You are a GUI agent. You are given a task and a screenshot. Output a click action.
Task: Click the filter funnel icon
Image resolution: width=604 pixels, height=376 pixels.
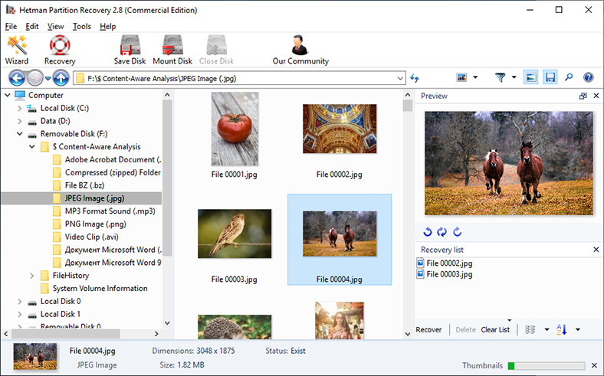pos(501,78)
